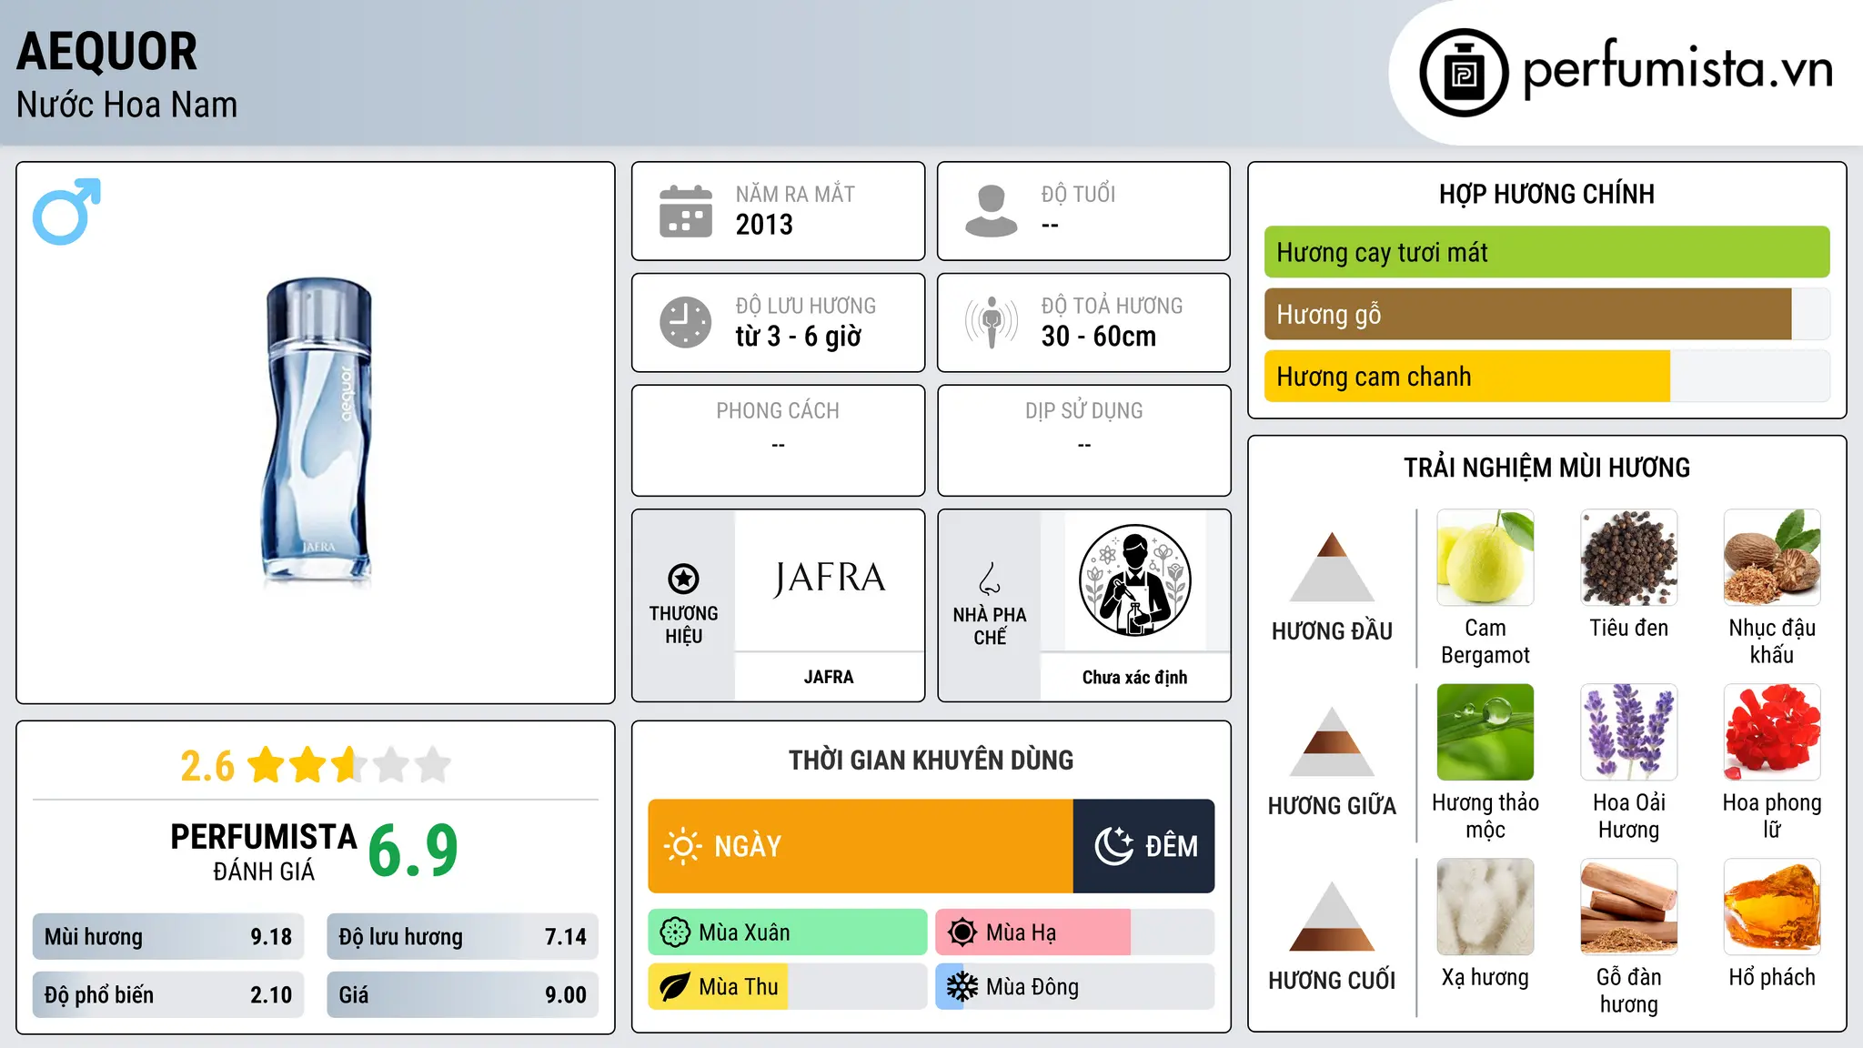Viewport: 1863px width, 1048px height.
Task: Click the 2013 release year value
Action: point(764,225)
